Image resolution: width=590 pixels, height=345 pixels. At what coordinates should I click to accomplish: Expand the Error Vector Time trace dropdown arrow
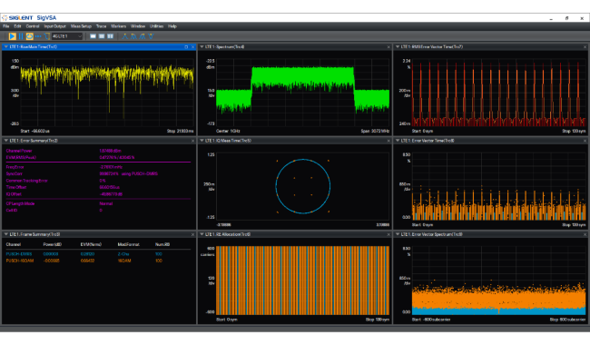click(x=398, y=141)
